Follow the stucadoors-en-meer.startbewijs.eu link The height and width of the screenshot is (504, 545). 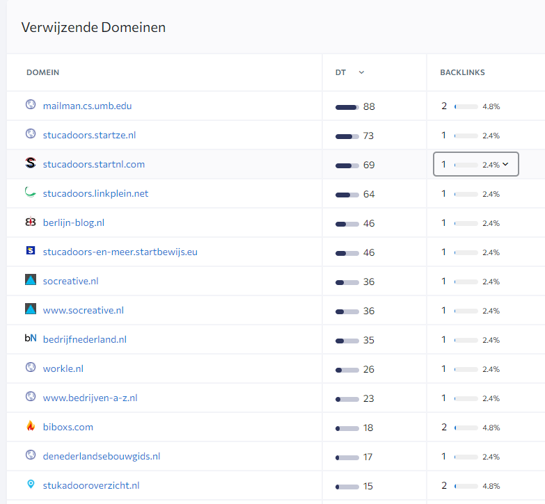point(120,252)
